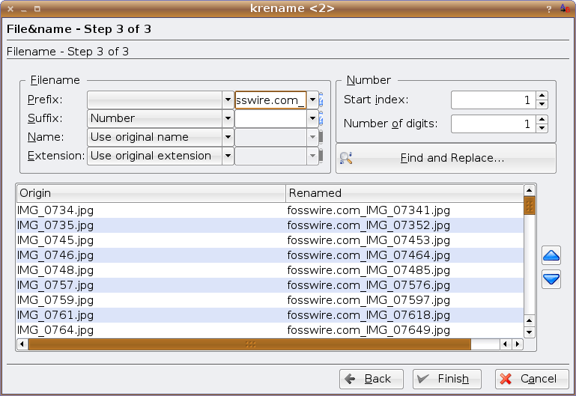Expand the disabled Extension text dropdown
Screen dimensions: 576x396
pyautogui.click(x=312, y=156)
